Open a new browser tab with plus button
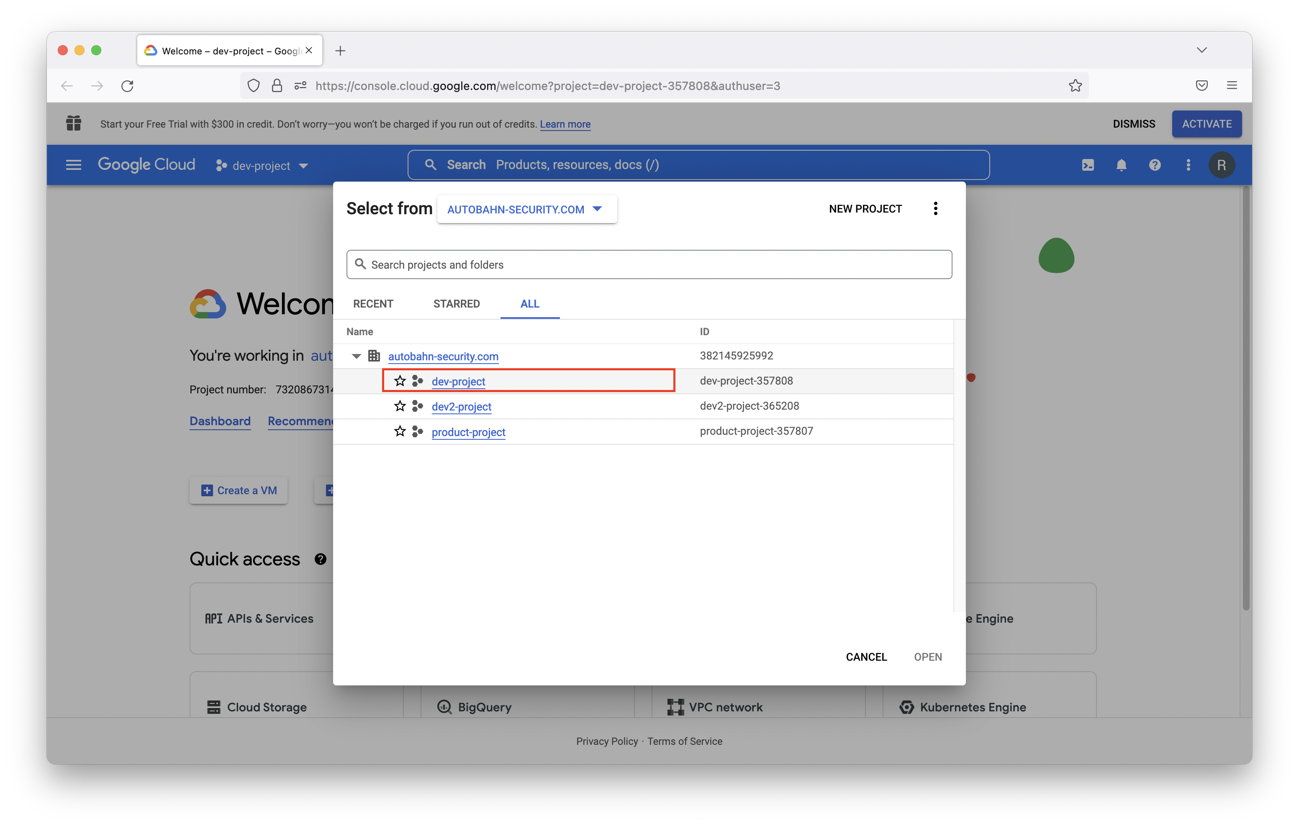The width and height of the screenshot is (1299, 826). click(x=340, y=51)
